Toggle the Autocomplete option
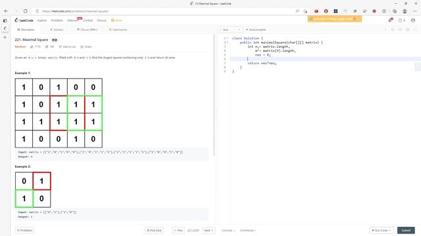The height and width of the screenshot is (236, 421). point(256,29)
